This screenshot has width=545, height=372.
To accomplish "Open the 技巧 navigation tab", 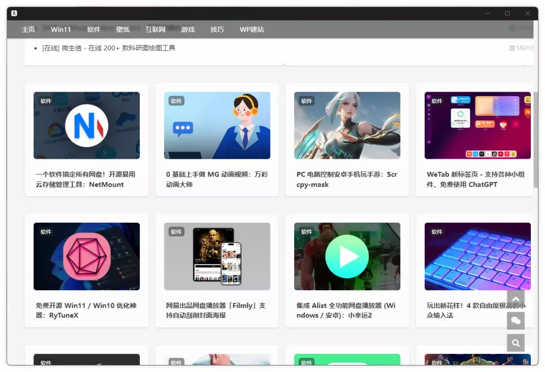I will 217,30.
